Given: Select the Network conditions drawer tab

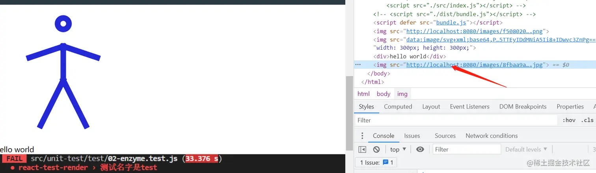Looking at the screenshot, I should (492, 136).
